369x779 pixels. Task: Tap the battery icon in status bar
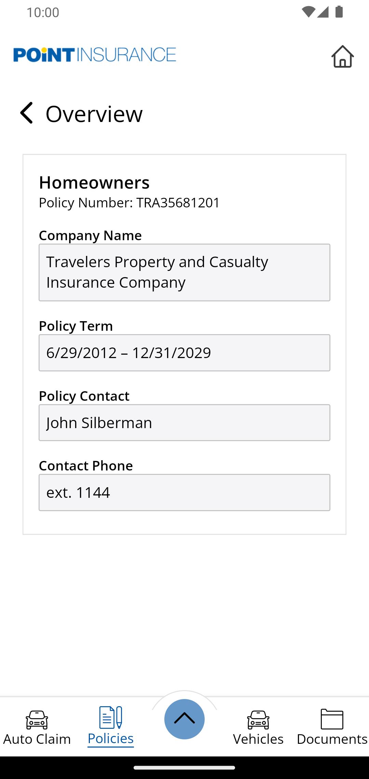339,12
